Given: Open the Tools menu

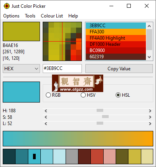Looking at the screenshot, I should click(30, 16).
